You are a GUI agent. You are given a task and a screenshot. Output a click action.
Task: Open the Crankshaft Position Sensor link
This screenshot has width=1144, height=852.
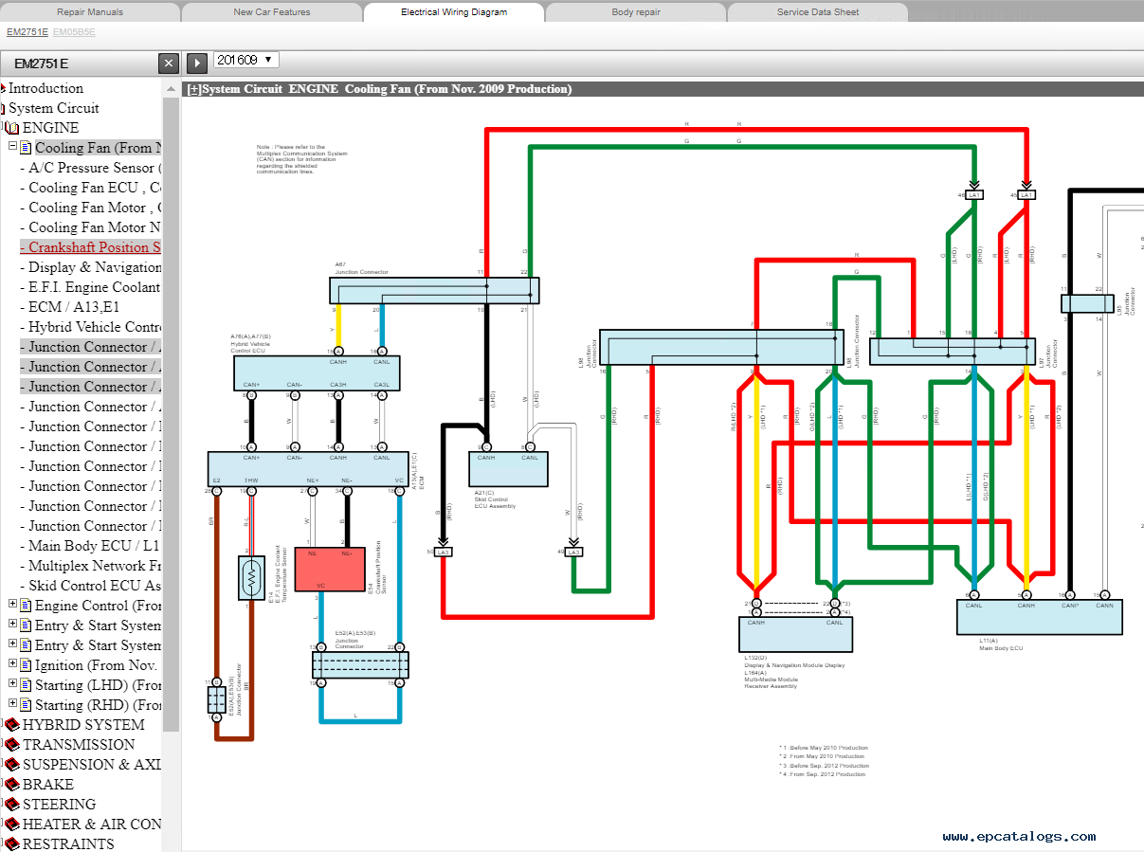point(91,247)
